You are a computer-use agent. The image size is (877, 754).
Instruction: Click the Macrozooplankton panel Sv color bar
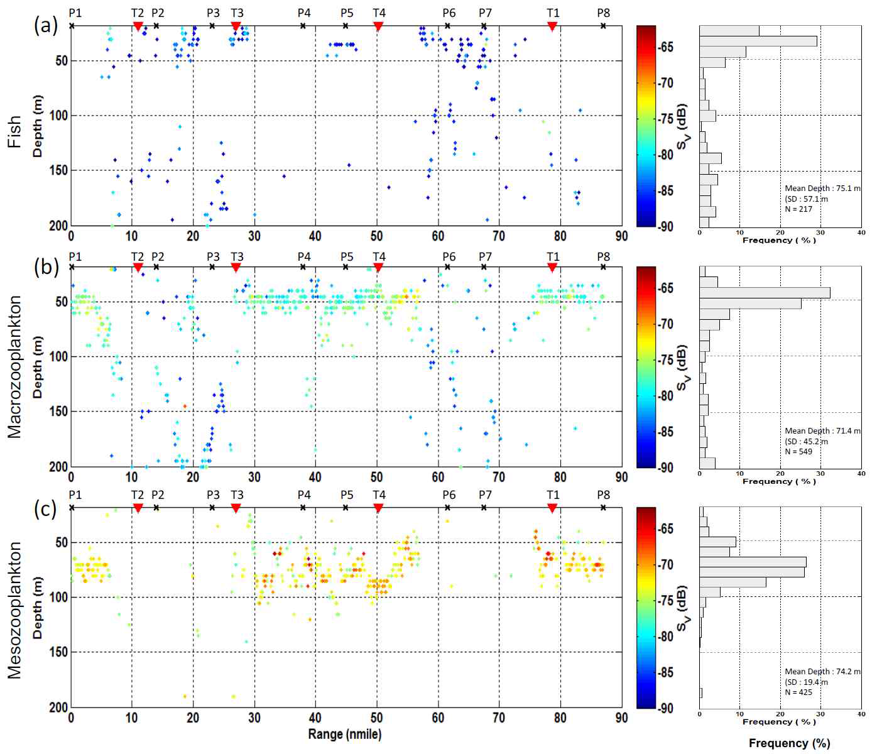(646, 367)
